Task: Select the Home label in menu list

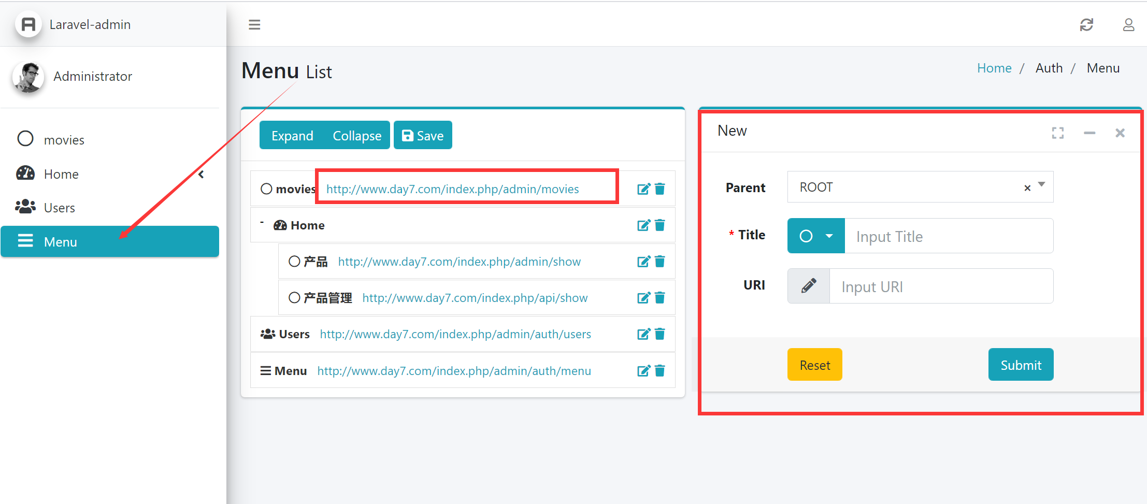Action: [x=308, y=225]
